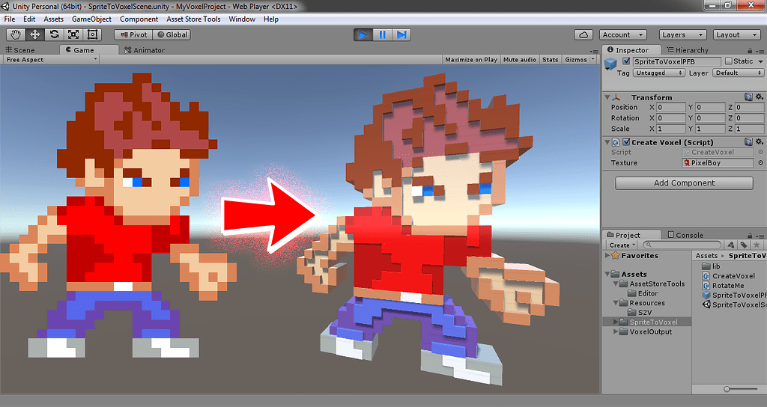Switch to the Hierarchy tab
Image resolution: width=767 pixels, height=407 pixels.
[688, 50]
